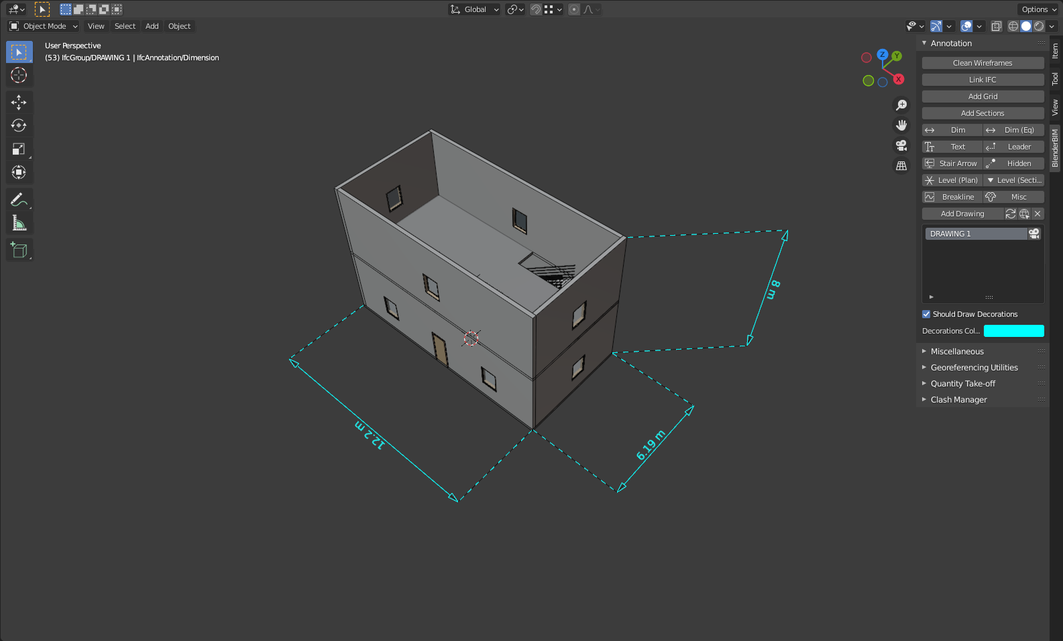This screenshot has height=641, width=1063.
Task: Expand Quantity Take-off panel
Action: tap(983, 383)
